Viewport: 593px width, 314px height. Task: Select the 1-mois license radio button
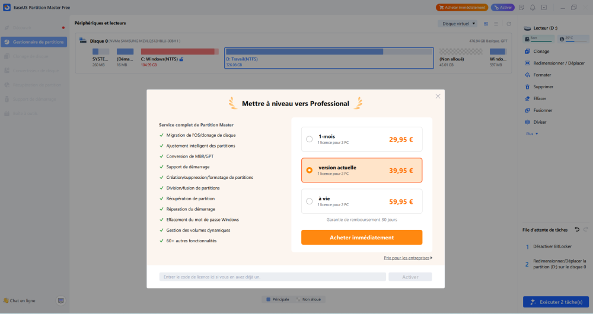tap(309, 139)
